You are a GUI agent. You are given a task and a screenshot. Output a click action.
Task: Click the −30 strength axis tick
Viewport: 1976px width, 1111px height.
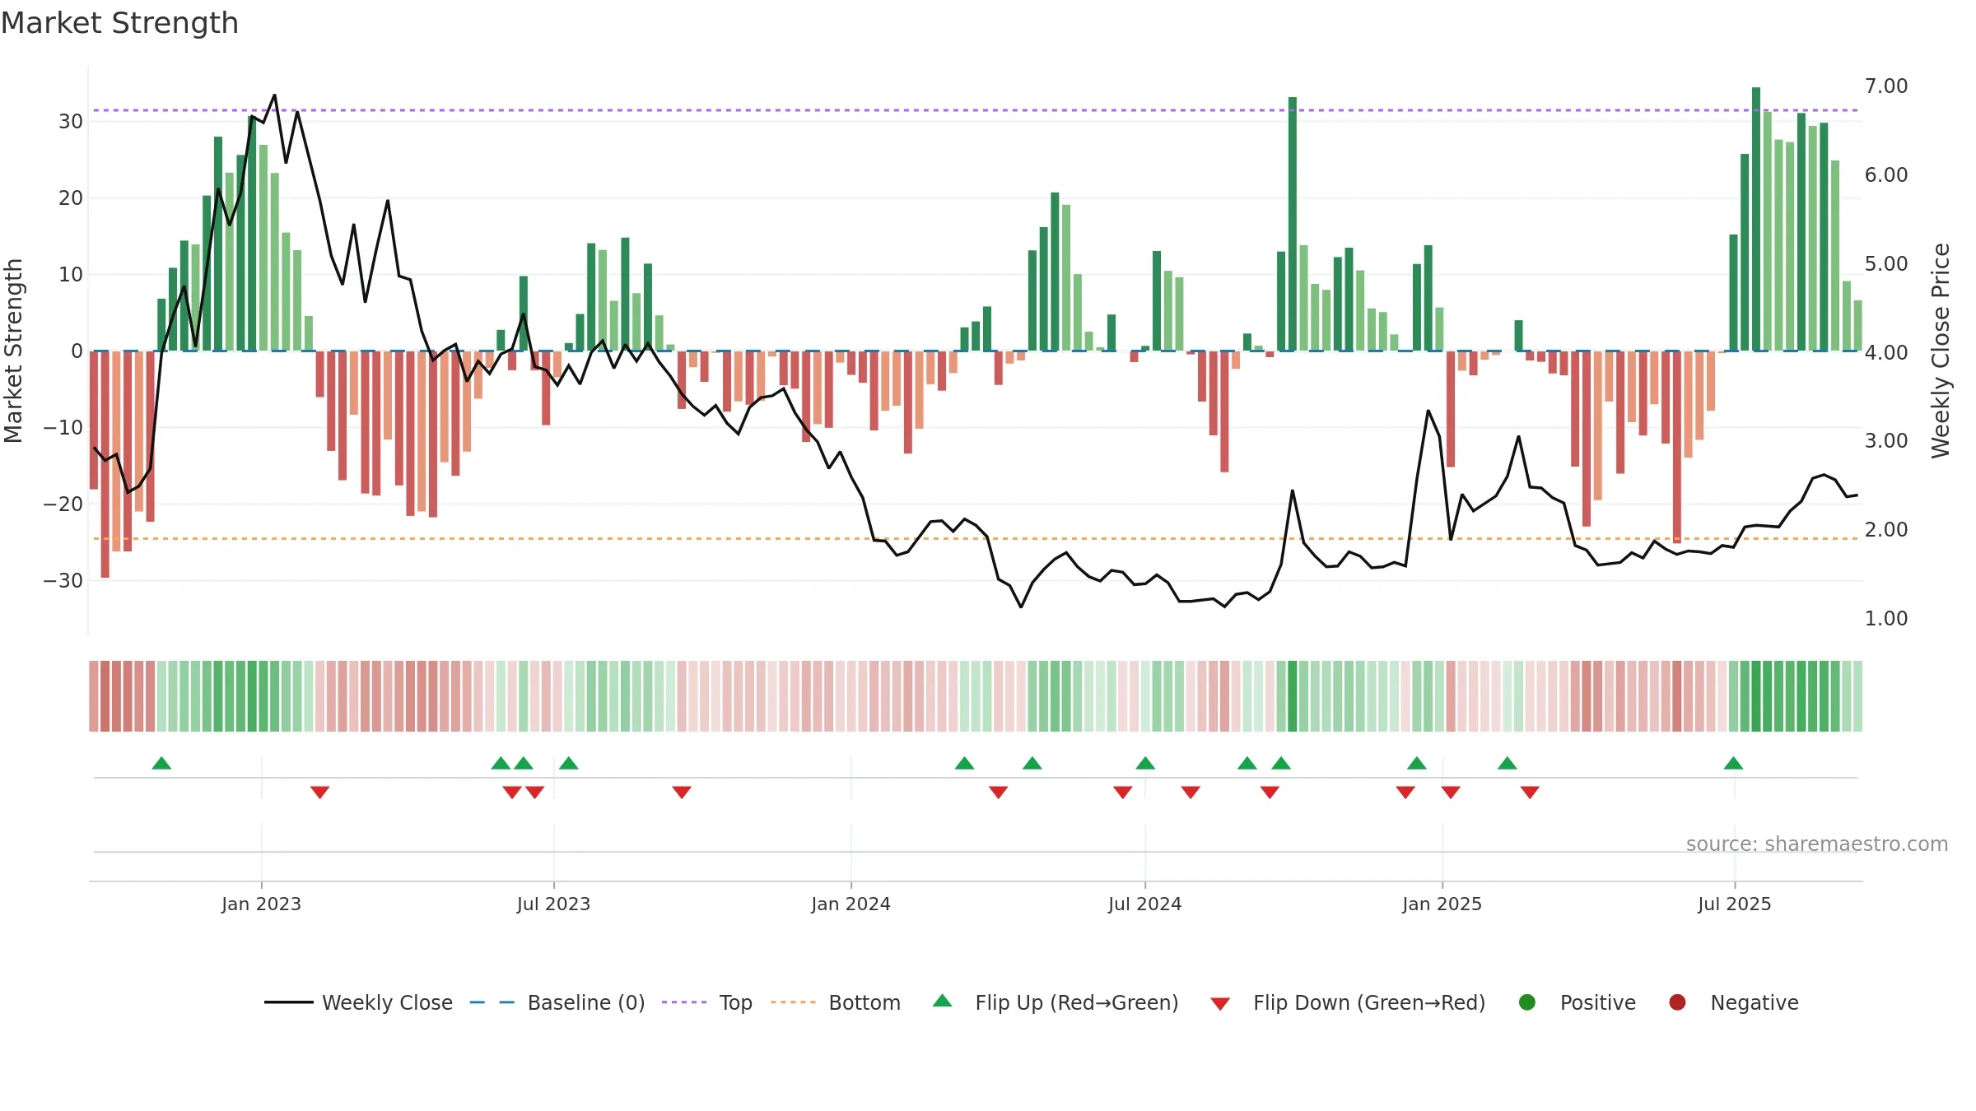click(x=63, y=580)
